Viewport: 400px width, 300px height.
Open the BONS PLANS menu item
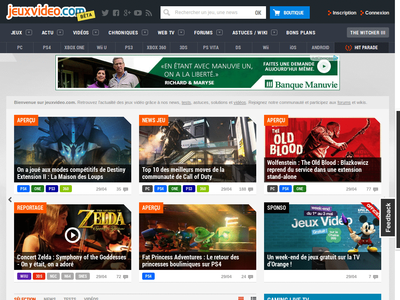tap(301, 33)
